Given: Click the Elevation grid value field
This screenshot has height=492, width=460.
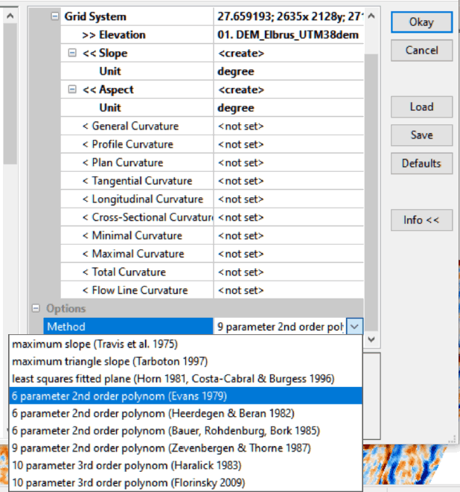Looking at the screenshot, I should pyautogui.click(x=288, y=35).
